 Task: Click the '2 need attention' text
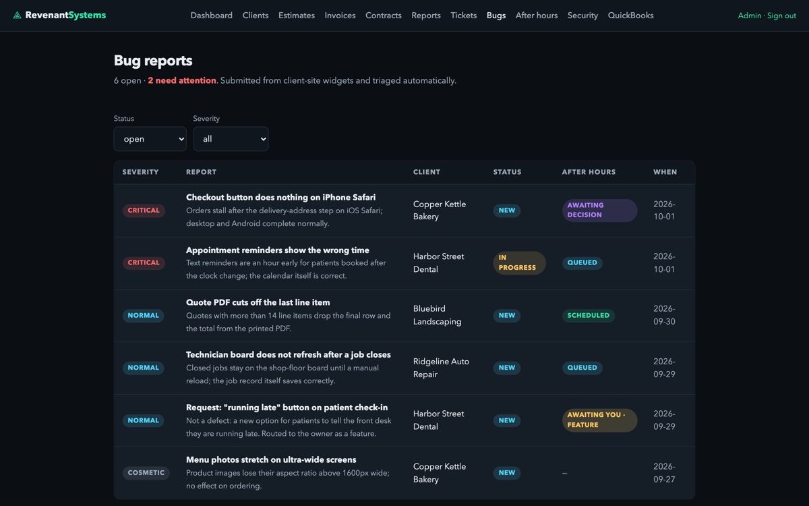[x=182, y=80]
